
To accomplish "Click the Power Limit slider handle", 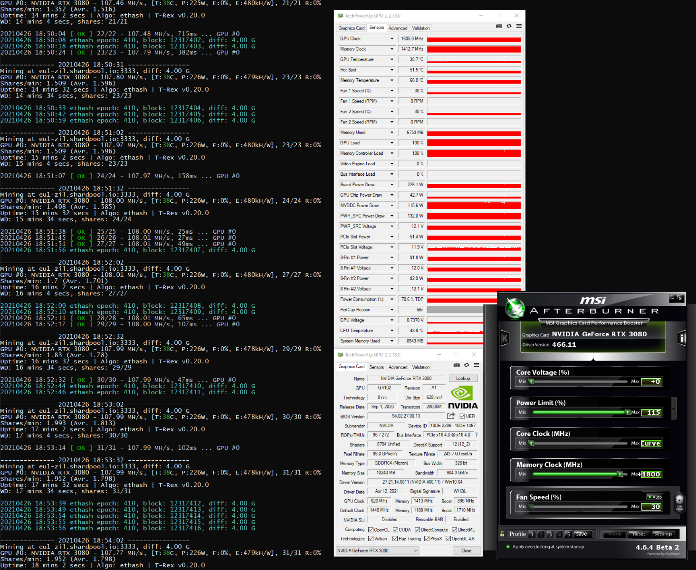I will point(628,412).
